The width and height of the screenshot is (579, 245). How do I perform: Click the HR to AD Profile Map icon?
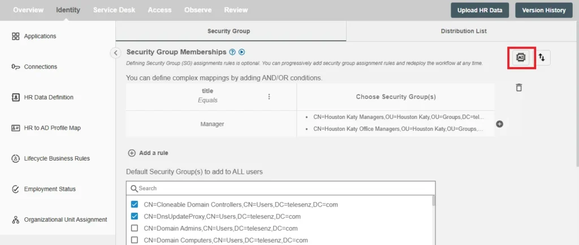[x=15, y=128]
